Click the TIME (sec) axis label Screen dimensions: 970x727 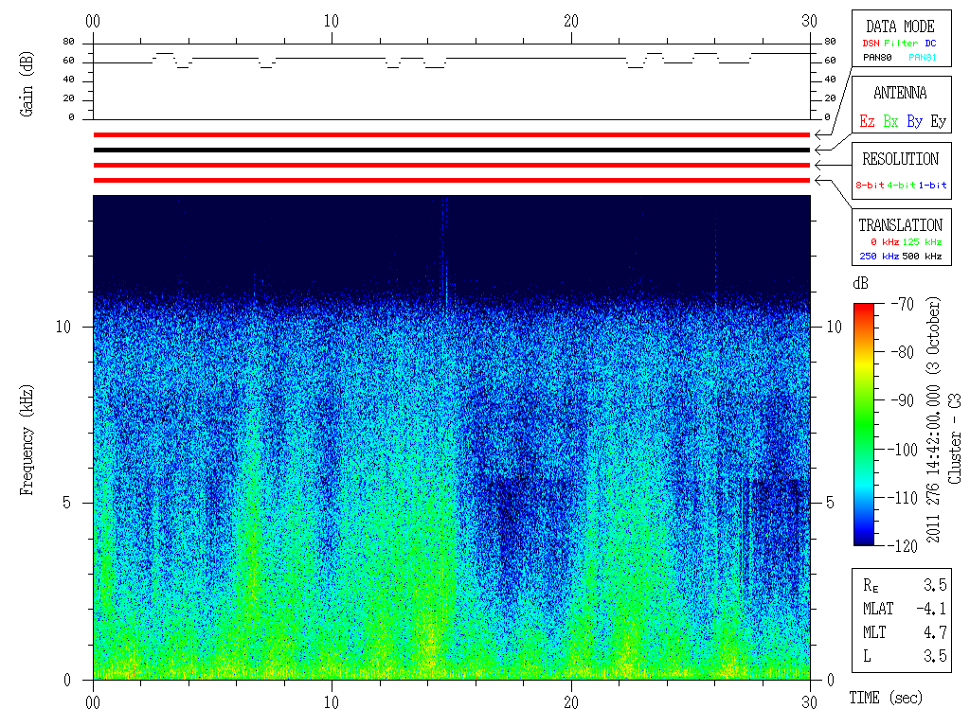pos(885,698)
